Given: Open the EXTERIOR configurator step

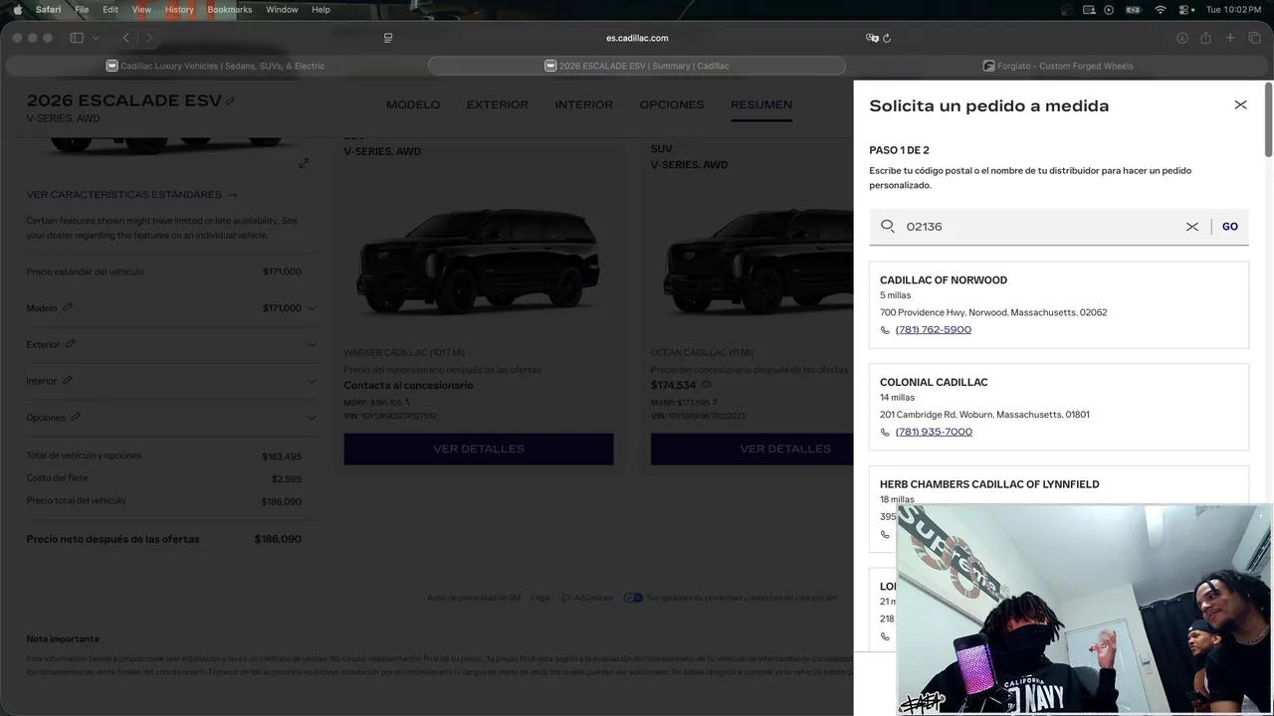Looking at the screenshot, I should click(x=498, y=104).
